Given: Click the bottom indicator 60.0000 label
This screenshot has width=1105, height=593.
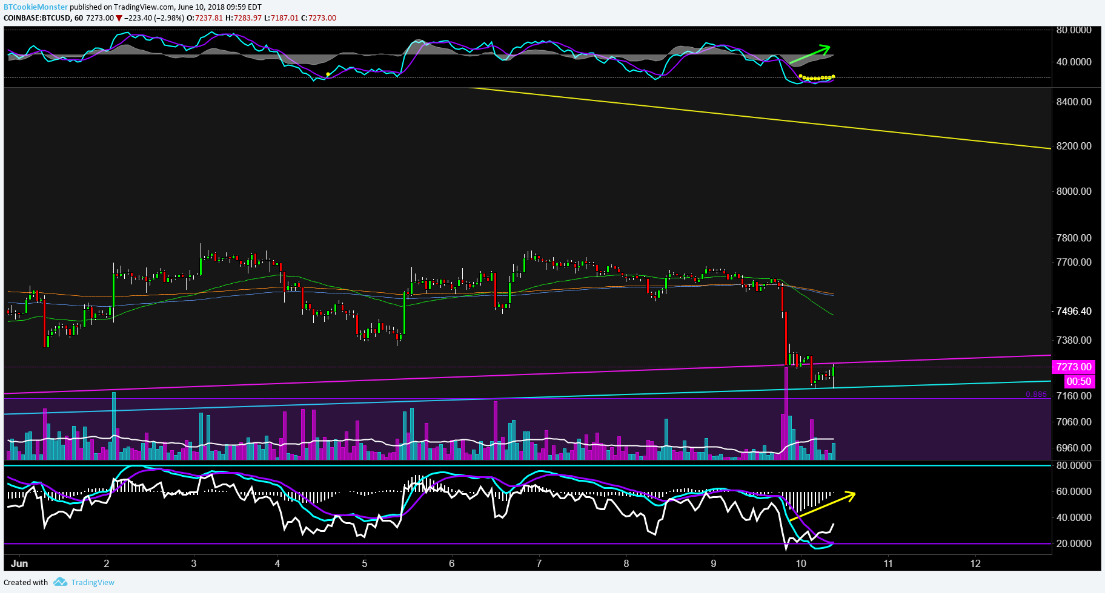Looking at the screenshot, I should point(1073,491).
